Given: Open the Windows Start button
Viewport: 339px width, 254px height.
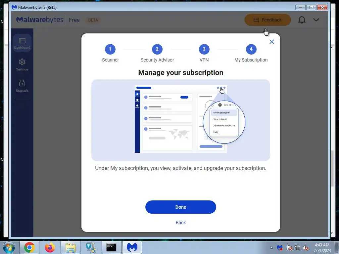Looking at the screenshot, I should point(9,247).
